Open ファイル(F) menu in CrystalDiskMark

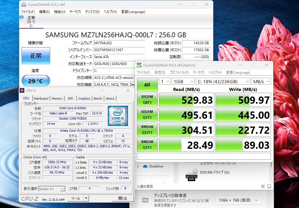click(x=143, y=73)
